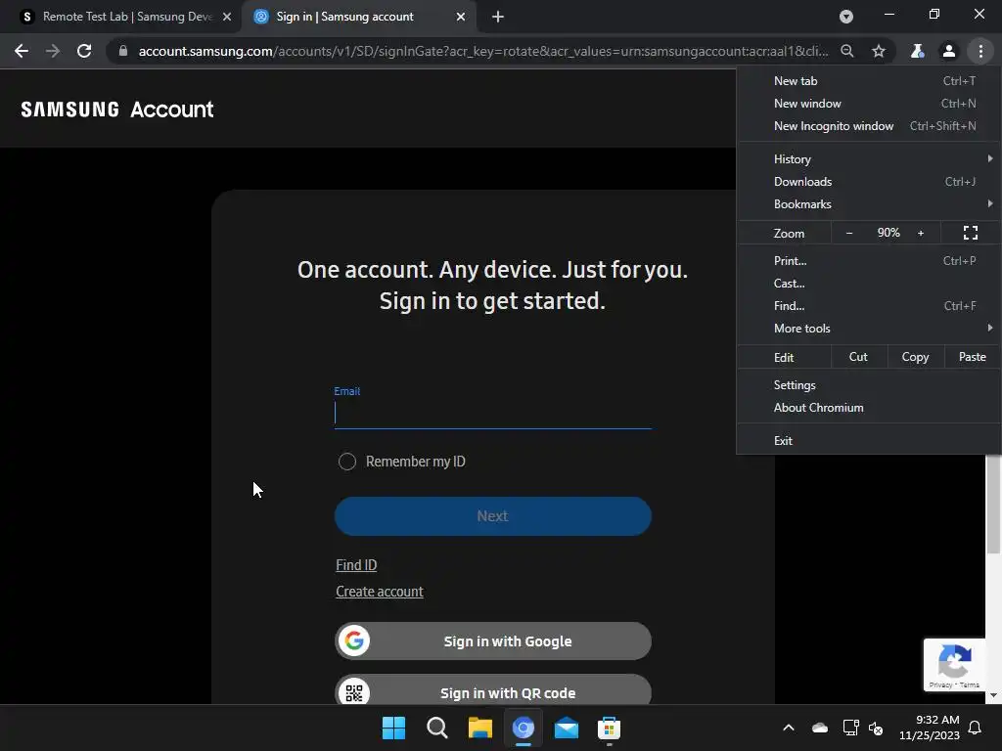Click Sign in with QR code button
Viewport: 1002px width, 751px height.
[493, 690]
